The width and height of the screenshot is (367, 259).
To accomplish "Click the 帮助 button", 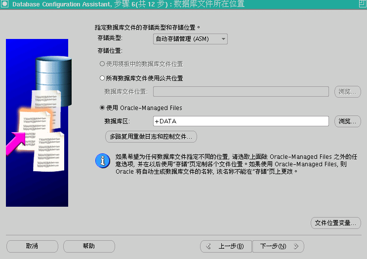I will pos(89,246).
